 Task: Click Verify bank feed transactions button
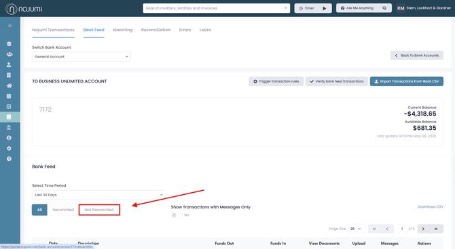(337, 81)
